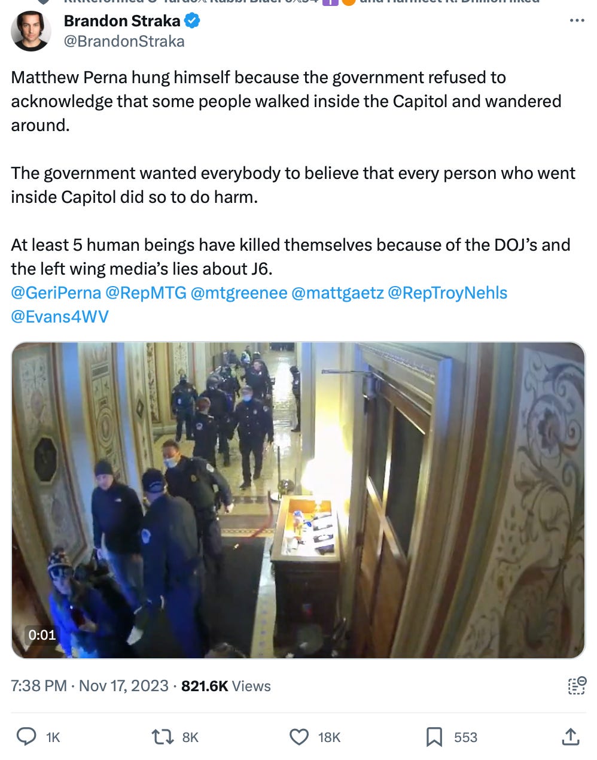Screen dimensions: 597x760
Task: Open Brandon Straka's profile avatar
Action: (31, 31)
